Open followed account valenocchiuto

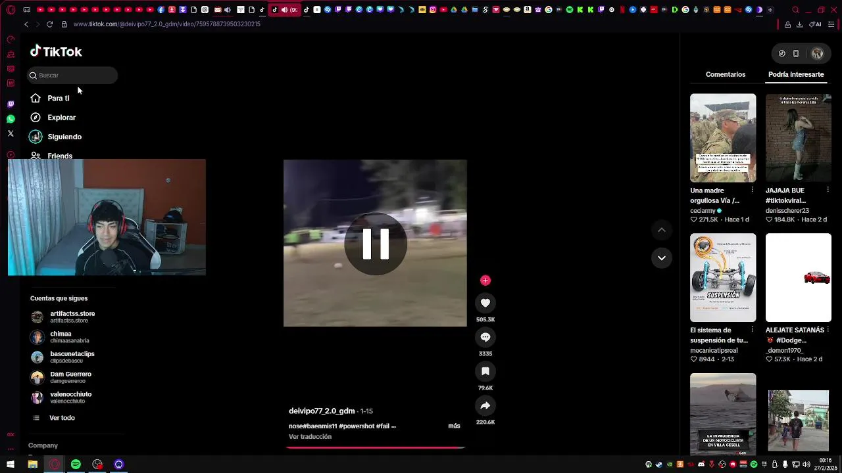(61, 397)
